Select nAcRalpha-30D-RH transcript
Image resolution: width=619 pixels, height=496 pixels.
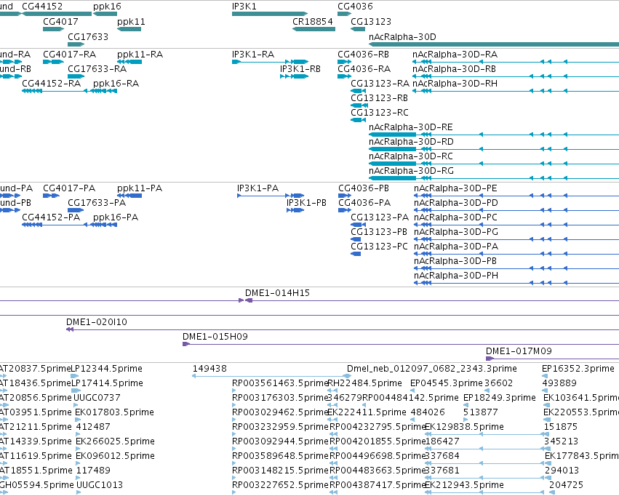coord(516,91)
